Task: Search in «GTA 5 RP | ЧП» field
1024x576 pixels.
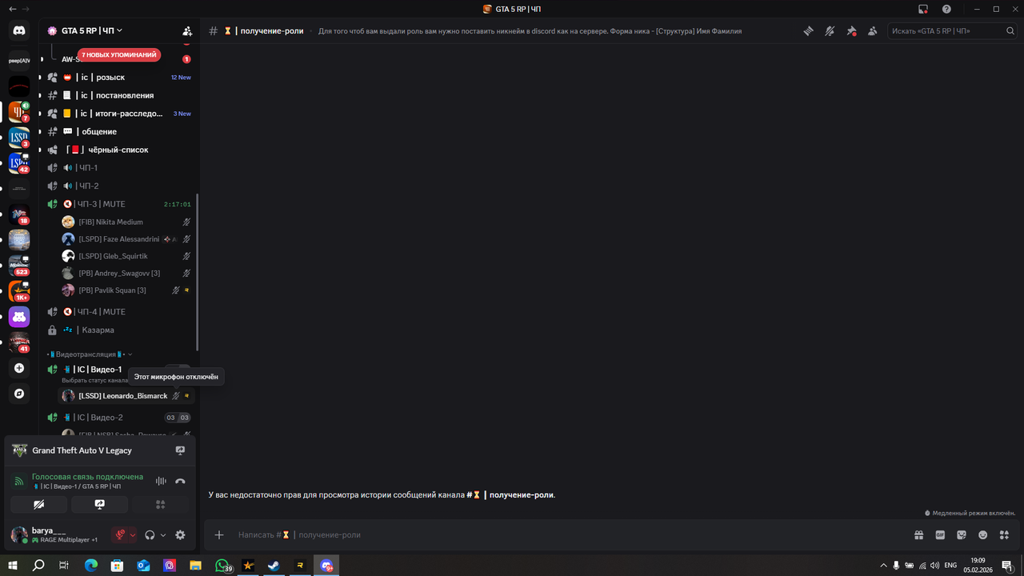Action: pos(952,31)
